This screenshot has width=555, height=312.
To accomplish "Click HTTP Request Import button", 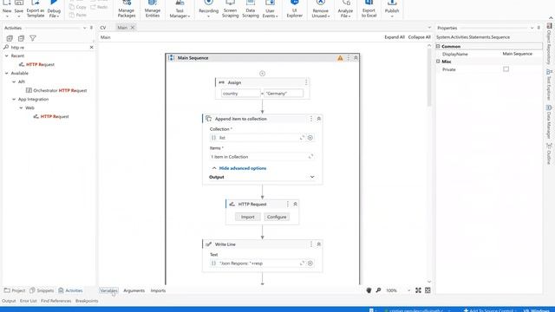I will [248, 217].
